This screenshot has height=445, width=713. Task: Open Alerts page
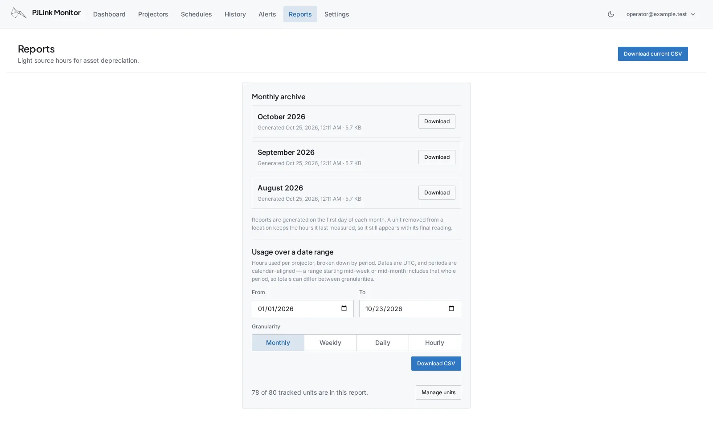click(x=267, y=14)
